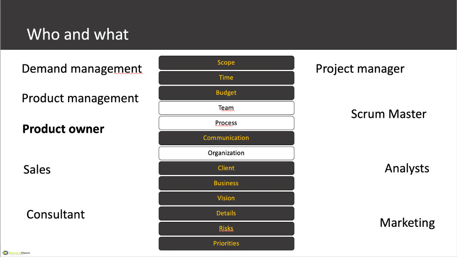Select the Scrum Master text

coord(388,114)
